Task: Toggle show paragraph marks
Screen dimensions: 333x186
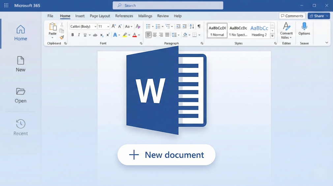Action: [x=199, y=26]
